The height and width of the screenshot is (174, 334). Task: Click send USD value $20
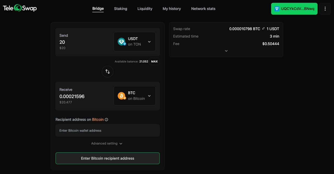62,48
